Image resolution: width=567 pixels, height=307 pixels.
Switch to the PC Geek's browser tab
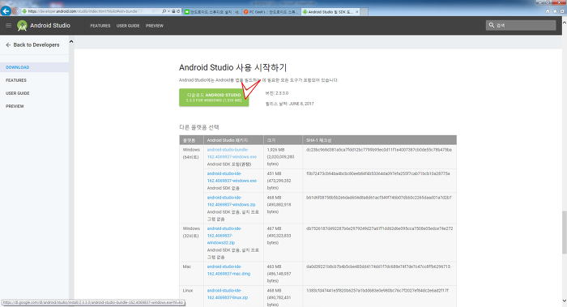click(271, 11)
